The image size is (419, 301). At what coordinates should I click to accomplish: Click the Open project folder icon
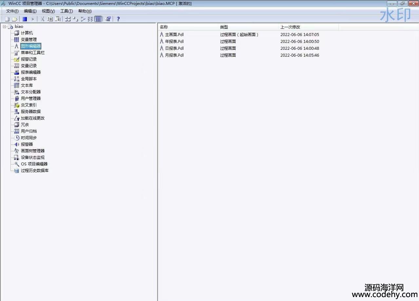point(14,19)
